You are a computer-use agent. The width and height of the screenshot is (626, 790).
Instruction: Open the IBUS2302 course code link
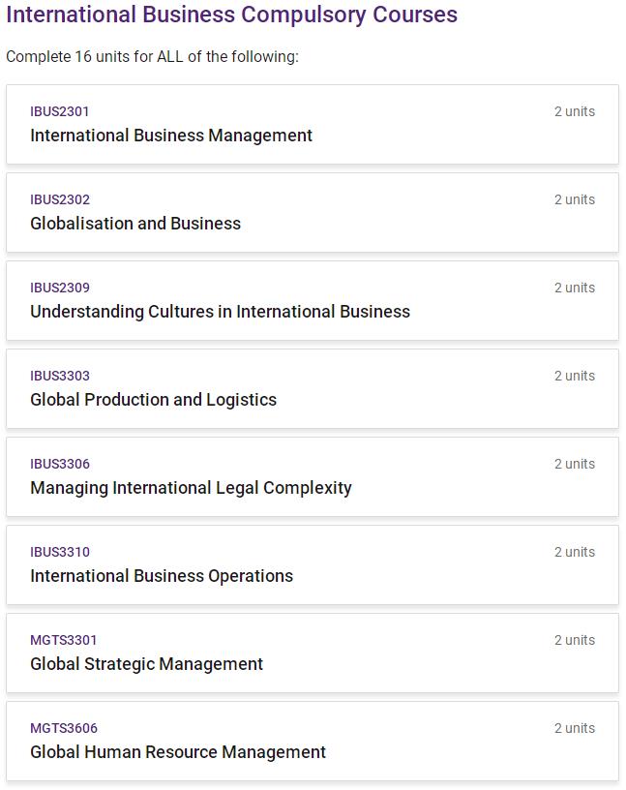[x=60, y=199]
